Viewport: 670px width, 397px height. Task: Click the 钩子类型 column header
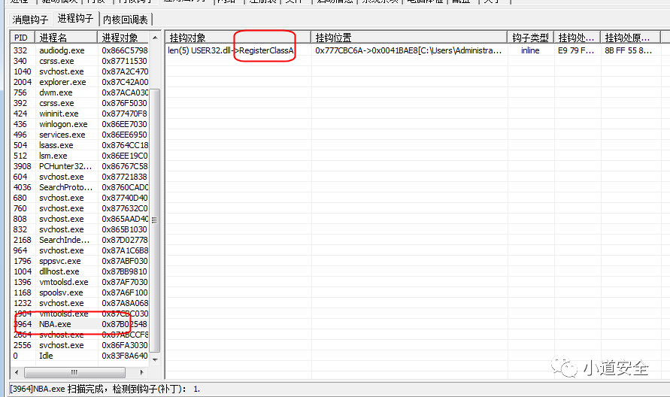coord(531,38)
